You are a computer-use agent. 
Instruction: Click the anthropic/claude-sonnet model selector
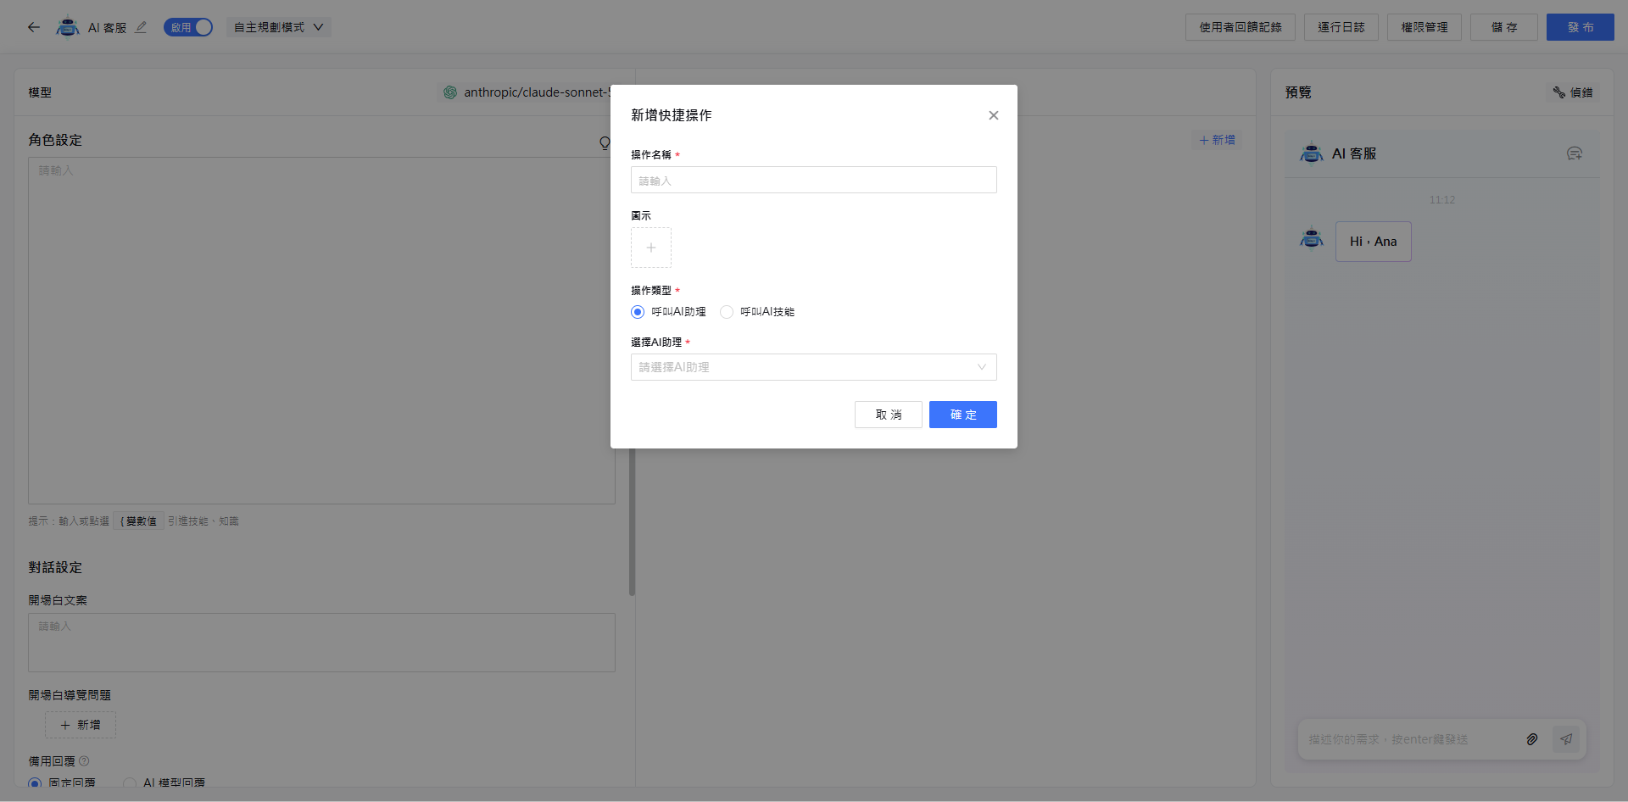tap(526, 92)
